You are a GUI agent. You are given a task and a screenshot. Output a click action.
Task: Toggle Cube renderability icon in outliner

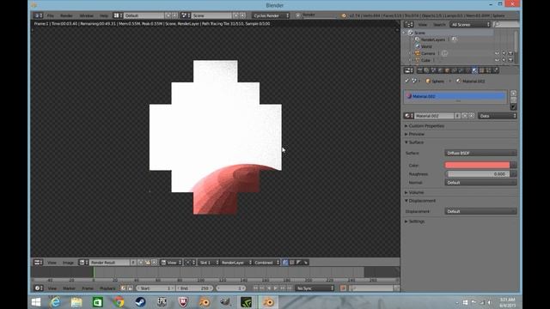[x=510, y=60]
